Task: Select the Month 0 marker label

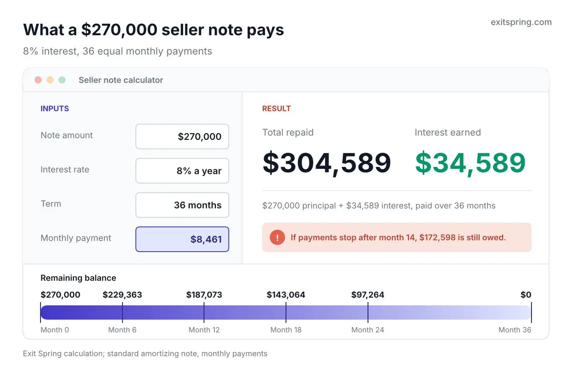Action: point(55,330)
